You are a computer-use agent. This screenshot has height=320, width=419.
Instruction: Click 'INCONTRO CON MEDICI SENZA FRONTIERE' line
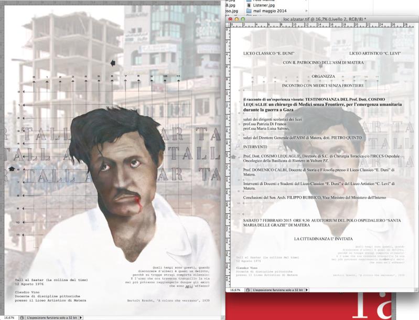click(323, 86)
